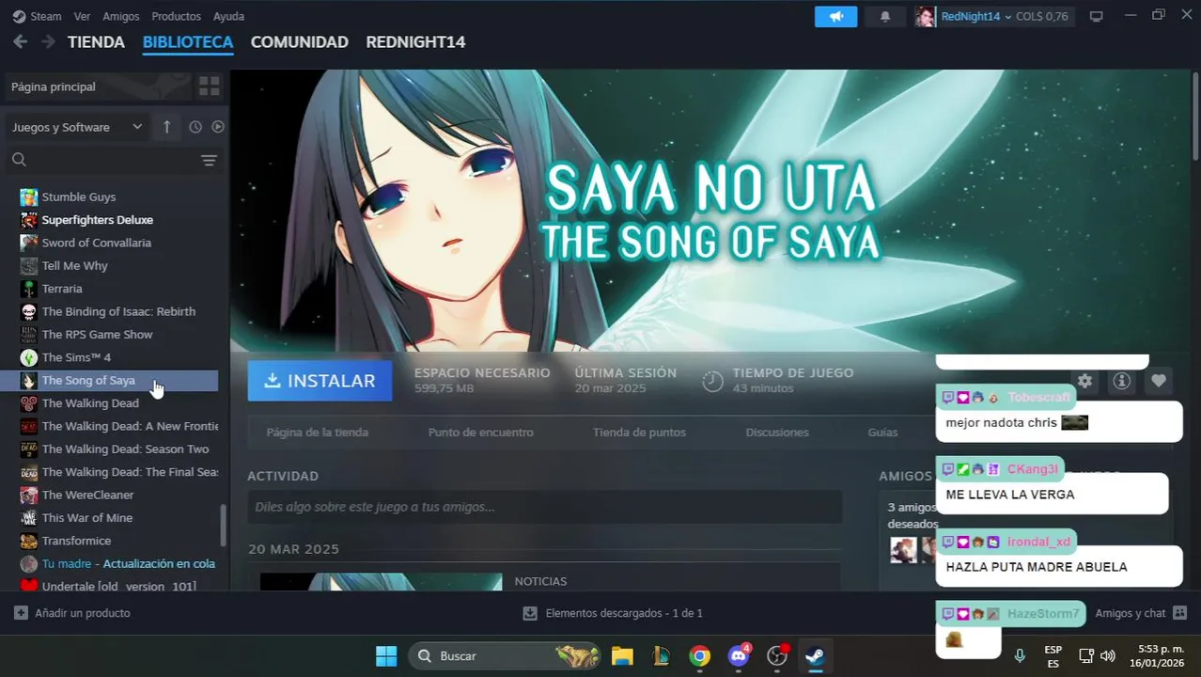Click the game page vertical scrollbar
1201x677 pixels.
point(1195,115)
